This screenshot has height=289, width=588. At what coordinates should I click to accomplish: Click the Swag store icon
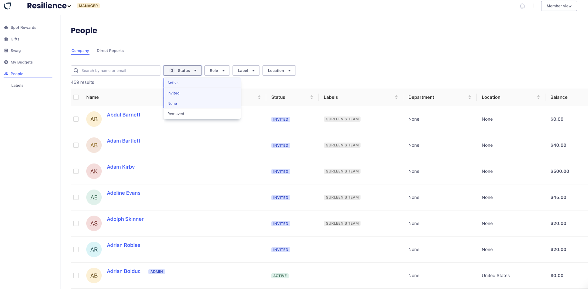coord(6,51)
